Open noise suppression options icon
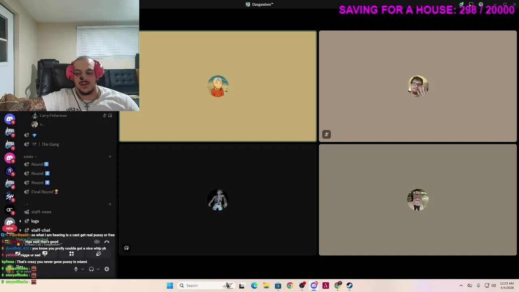This screenshot has height=292, width=519. pos(97,242)
